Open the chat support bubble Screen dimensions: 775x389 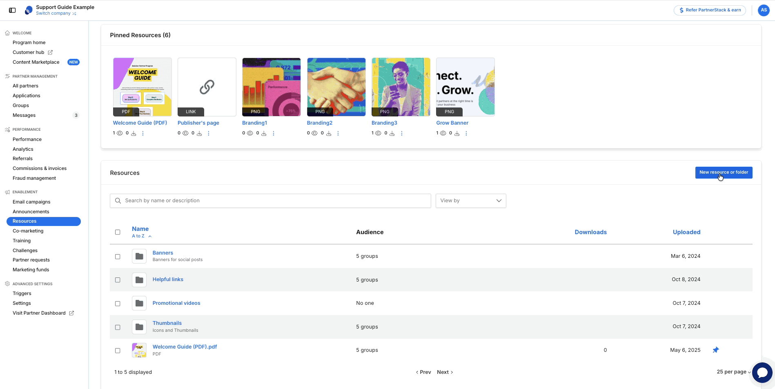(762, 373)
